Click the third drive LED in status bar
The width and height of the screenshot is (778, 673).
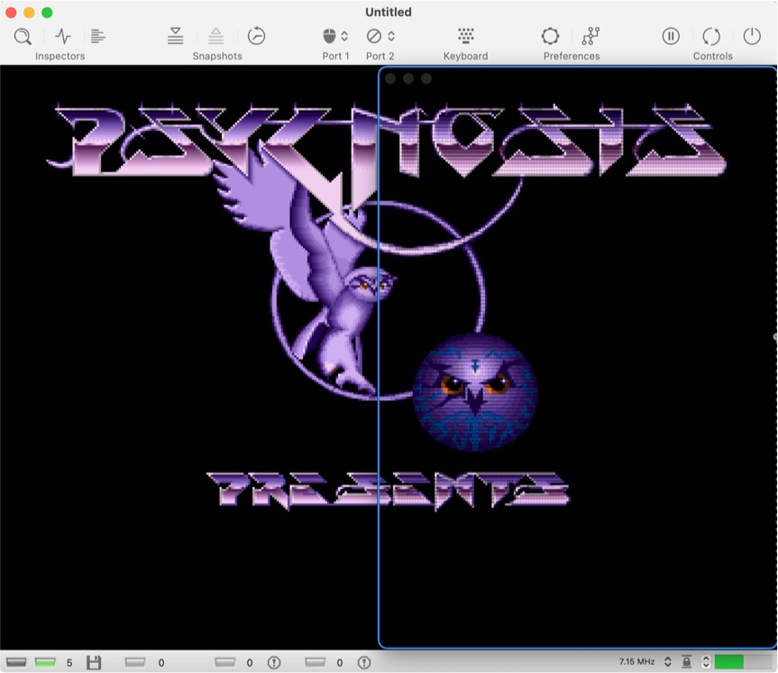(x=224, y=662)
